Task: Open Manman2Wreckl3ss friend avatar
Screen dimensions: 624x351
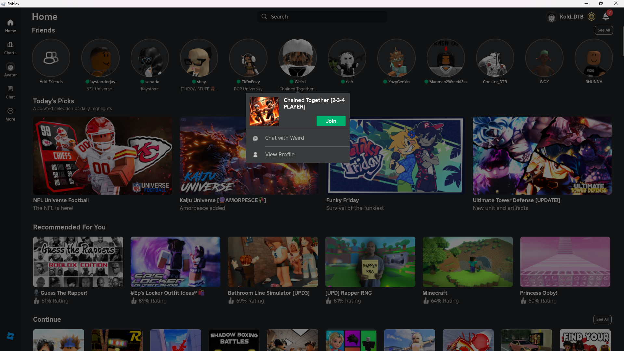Action: (x=446, y=58)
